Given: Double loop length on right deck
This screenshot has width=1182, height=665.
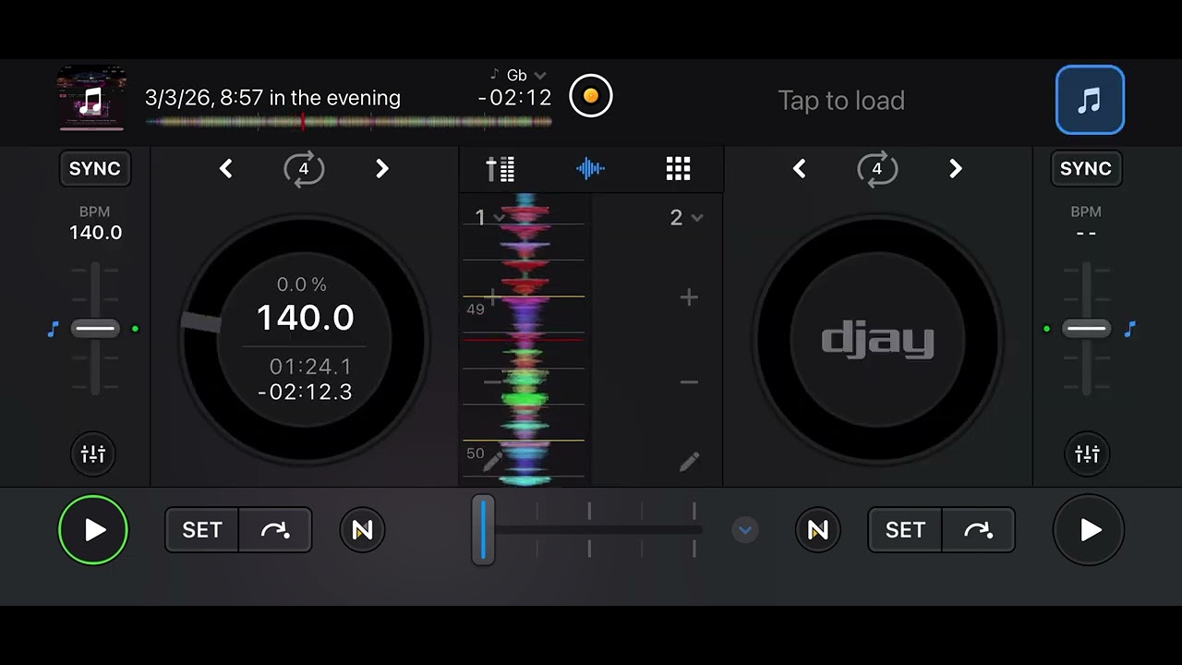Looking at the screenshot, I should pyautogui.click(x=956, y=168).
